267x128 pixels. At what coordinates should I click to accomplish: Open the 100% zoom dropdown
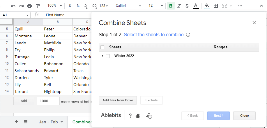click(x=54, y=6)
